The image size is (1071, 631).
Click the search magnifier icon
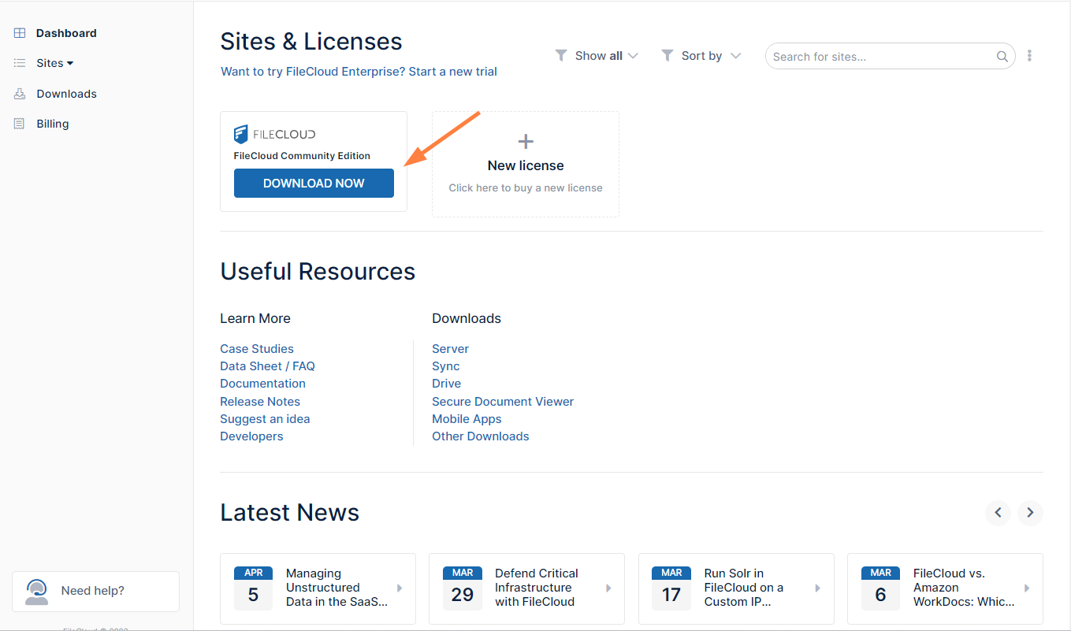(x=1002, y=56)
